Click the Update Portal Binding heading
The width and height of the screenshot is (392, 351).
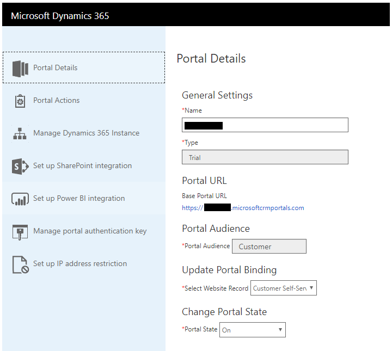coord(230,270)
